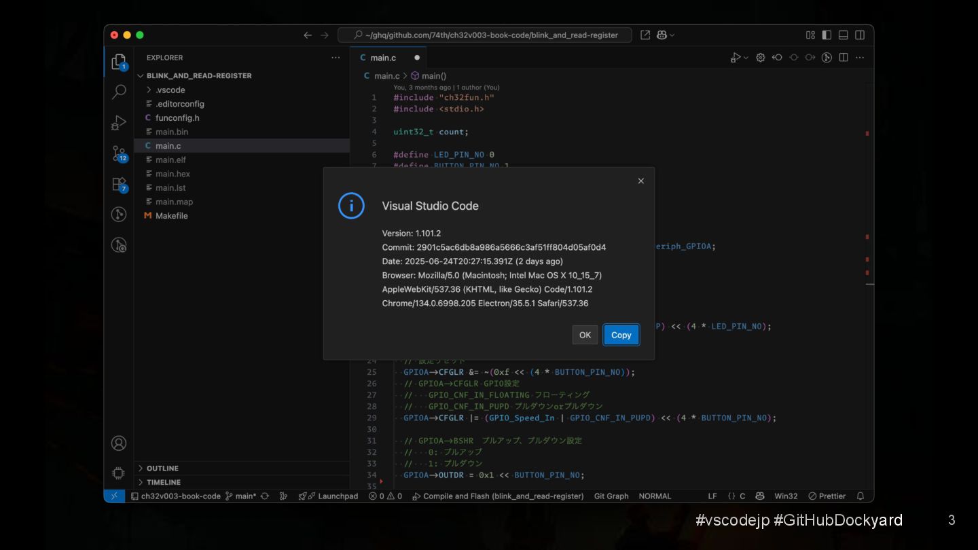This screenshot has width=978, height=550.
Task: Open the Extensions view with badge 7
Action: tap(119, 185)
